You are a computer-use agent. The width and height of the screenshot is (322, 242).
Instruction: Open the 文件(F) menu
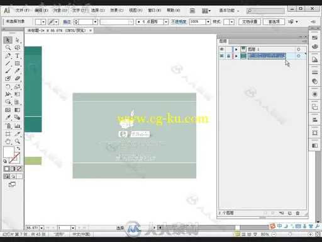click(22, 10)
